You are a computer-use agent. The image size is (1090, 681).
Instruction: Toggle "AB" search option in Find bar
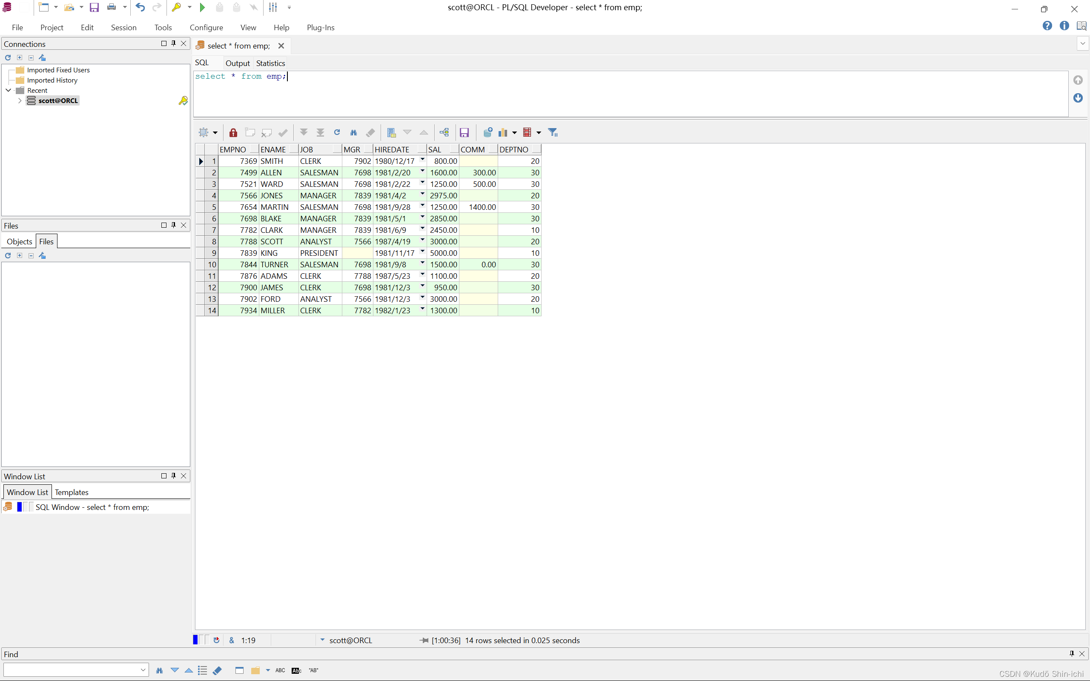point(313,670)
